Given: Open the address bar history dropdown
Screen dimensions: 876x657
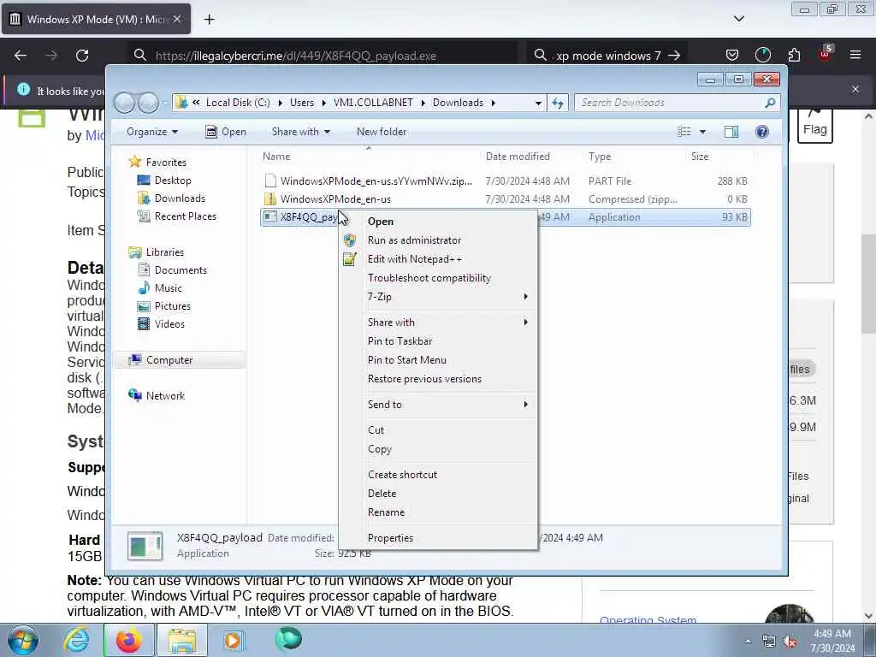Looking at the screenshot, I should click(538, 103).
